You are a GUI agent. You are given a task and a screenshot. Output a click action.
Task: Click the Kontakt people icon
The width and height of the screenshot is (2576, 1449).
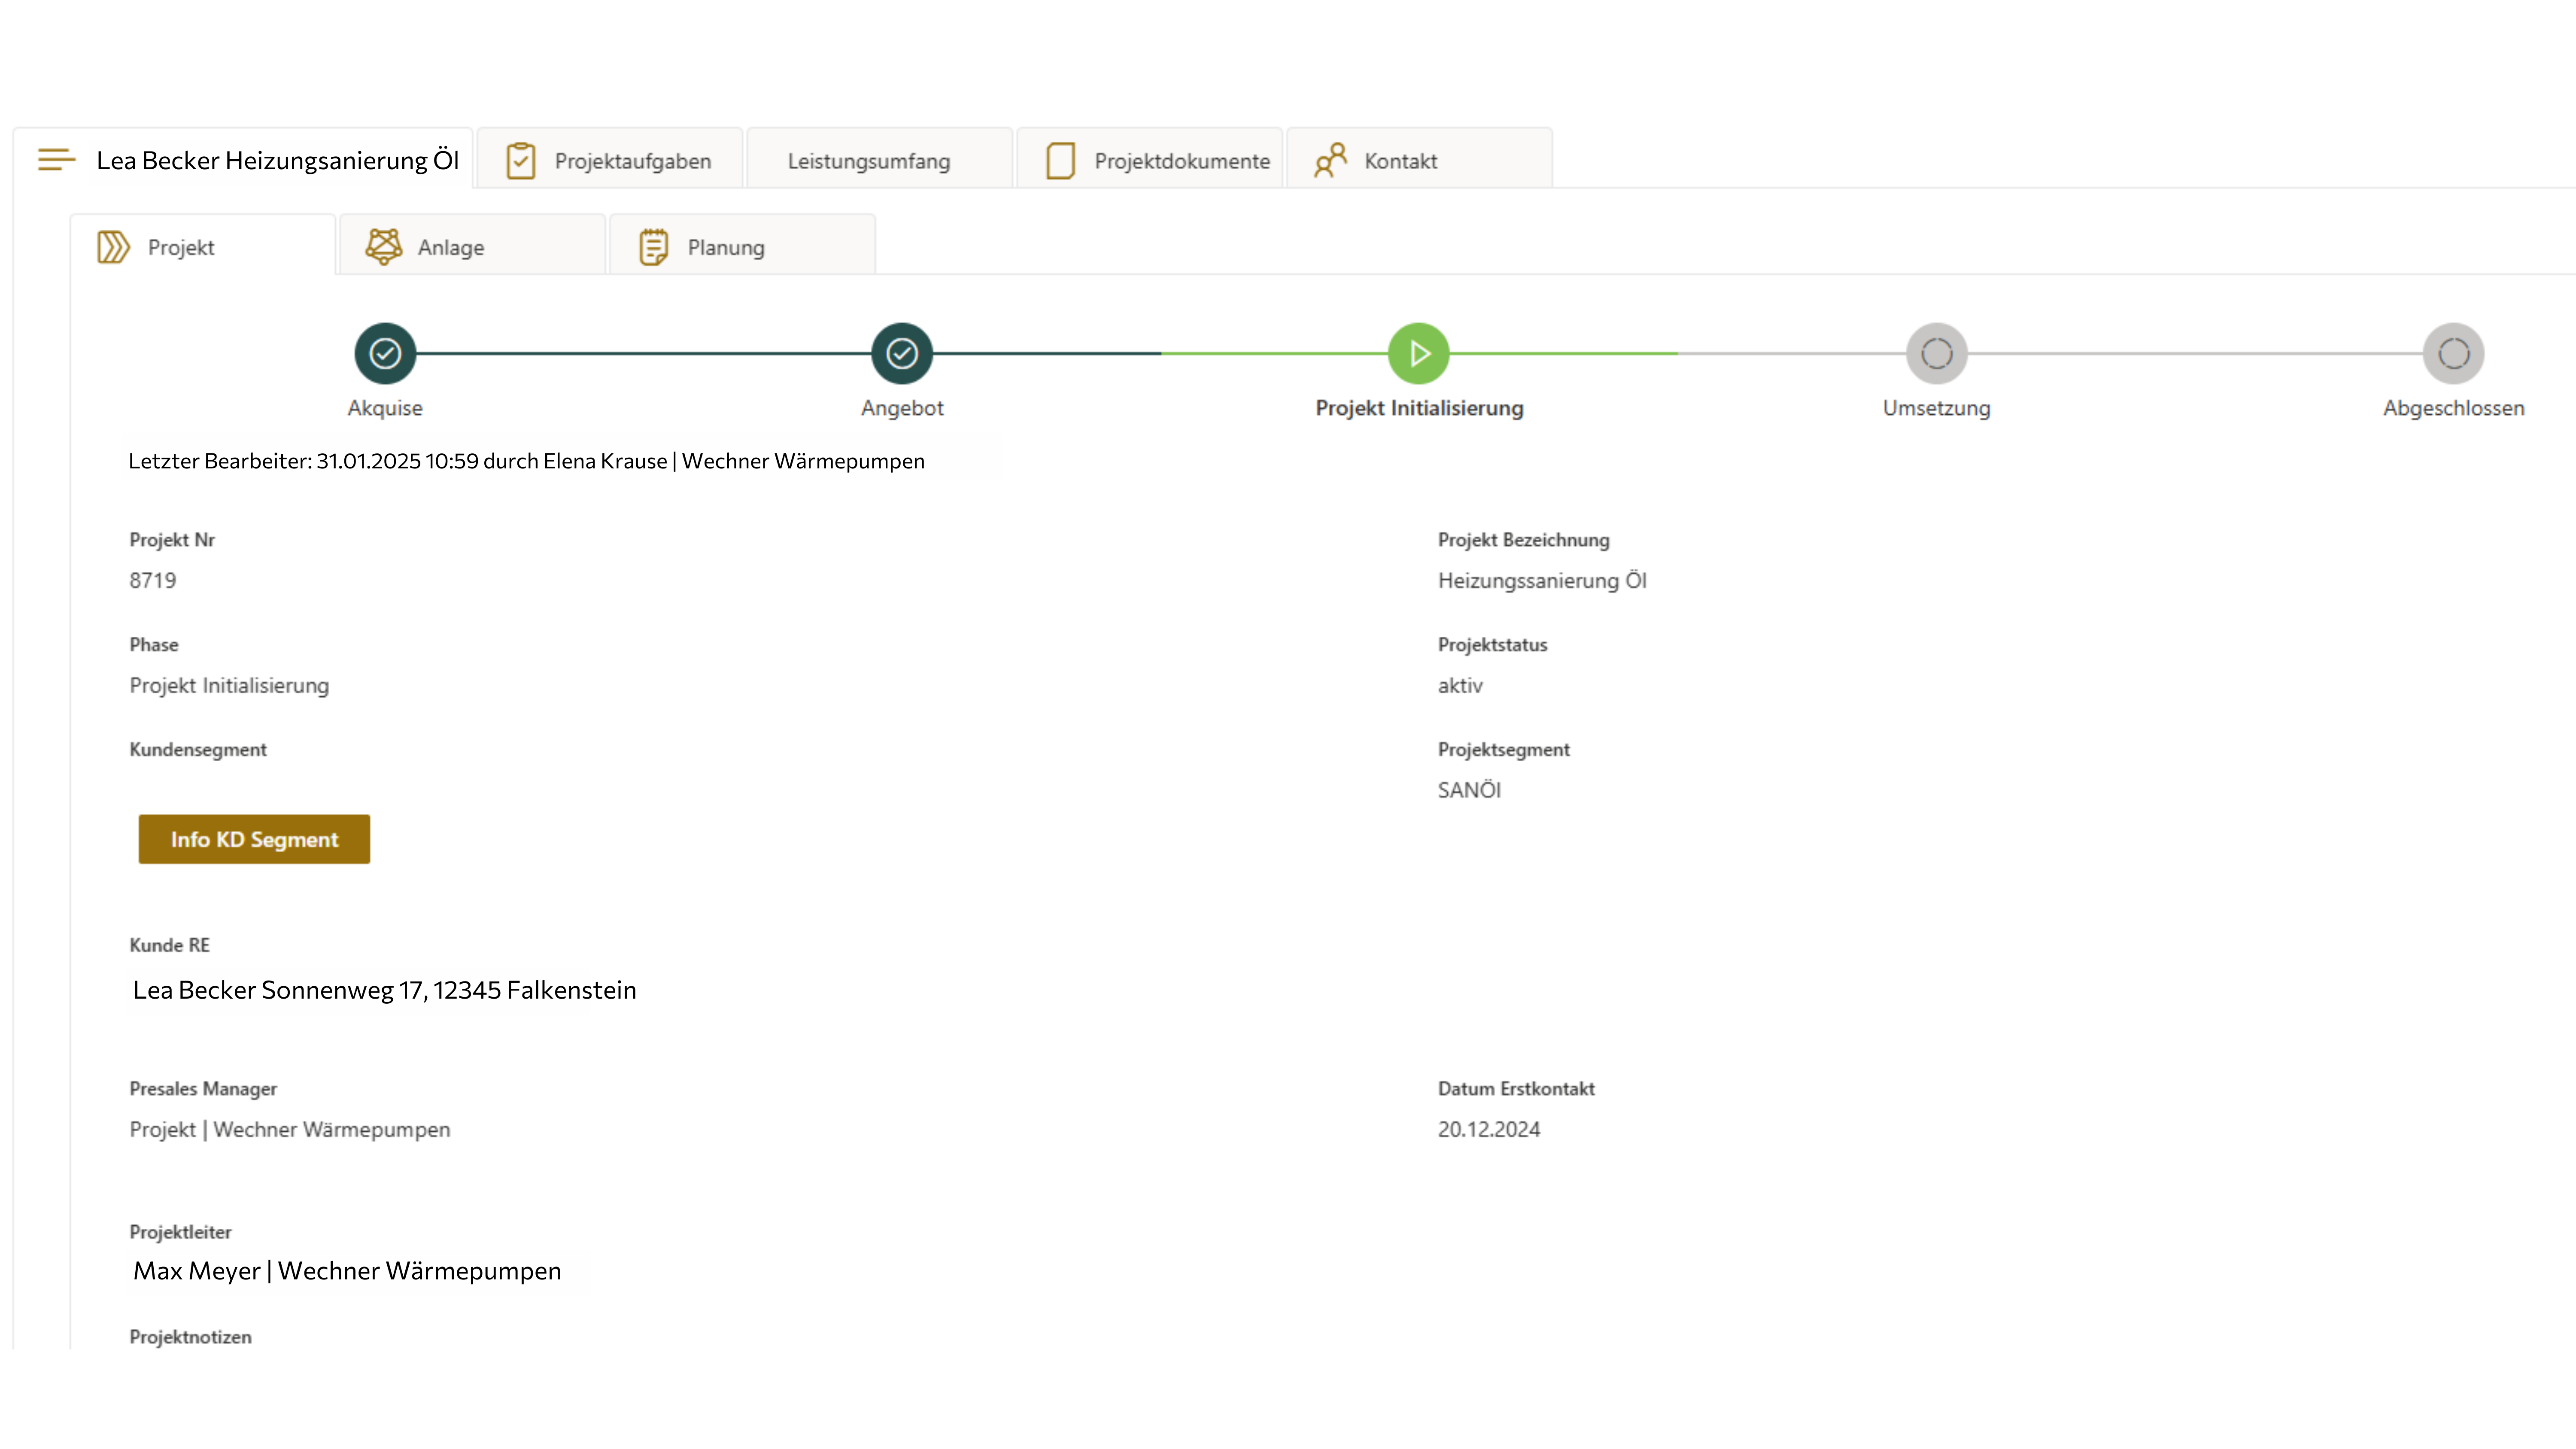pos(1330,160)
